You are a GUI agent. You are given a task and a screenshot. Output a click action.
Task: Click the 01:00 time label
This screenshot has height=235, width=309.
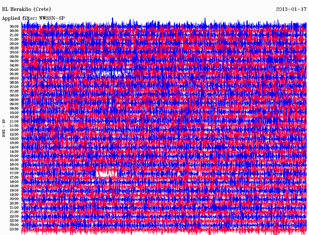(x=14, y=35)
